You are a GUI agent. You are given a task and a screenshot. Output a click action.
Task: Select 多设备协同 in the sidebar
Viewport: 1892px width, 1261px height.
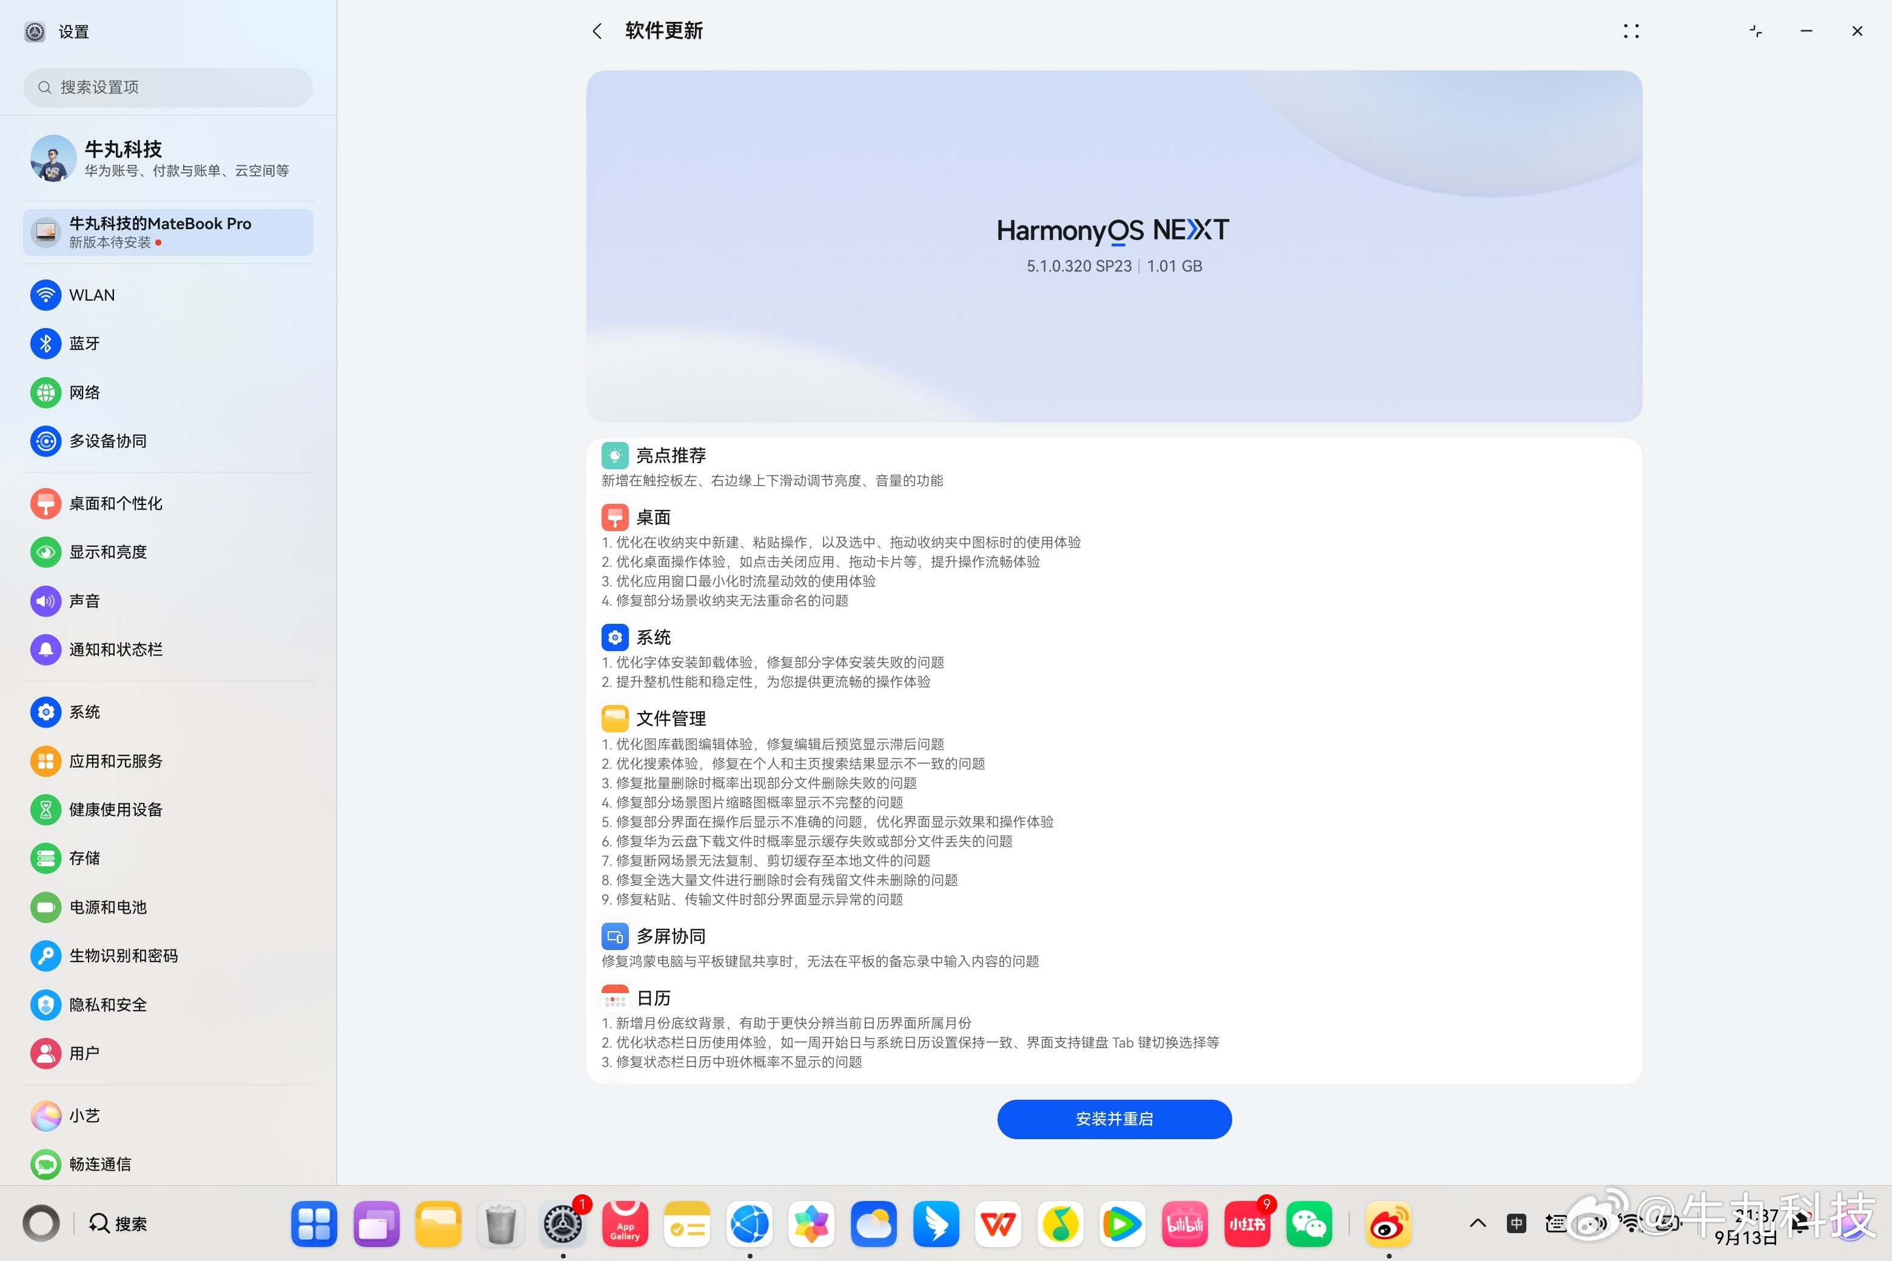click(x=167, y=441)
